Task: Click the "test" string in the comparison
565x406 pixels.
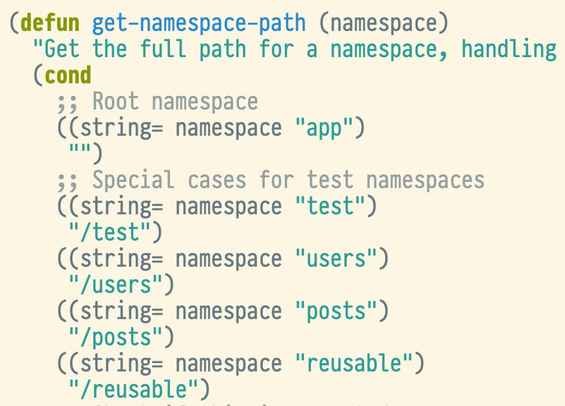Action: click(x=330, y=206)
